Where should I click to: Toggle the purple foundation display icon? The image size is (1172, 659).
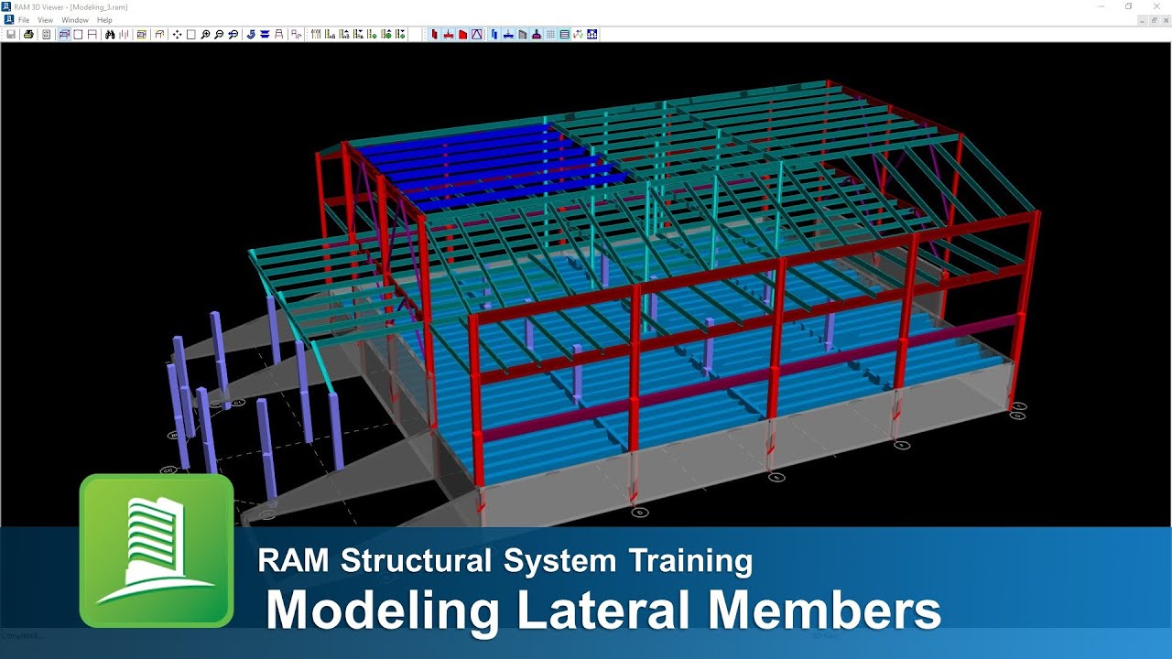point(537,35)
